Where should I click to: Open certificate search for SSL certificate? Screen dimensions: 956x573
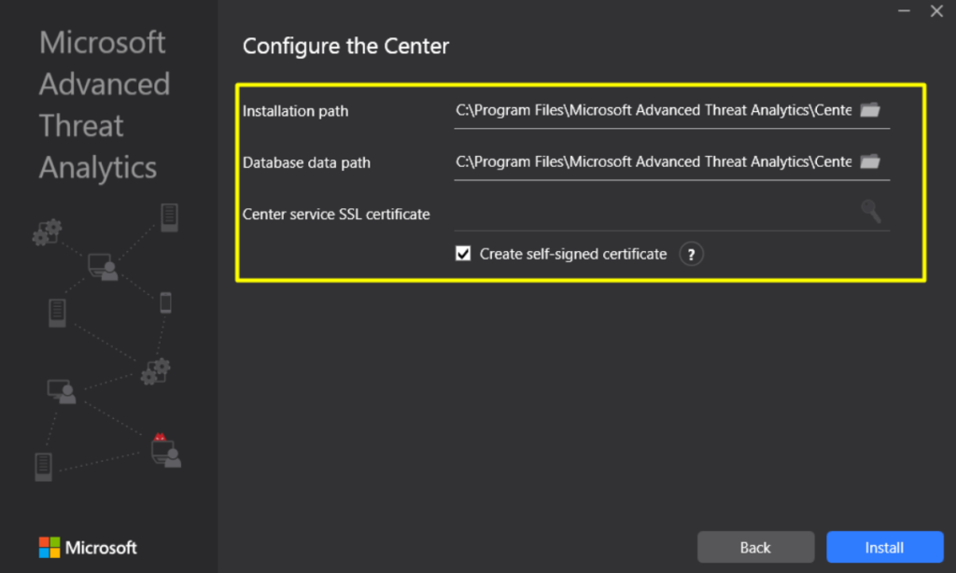click(871, 211)
